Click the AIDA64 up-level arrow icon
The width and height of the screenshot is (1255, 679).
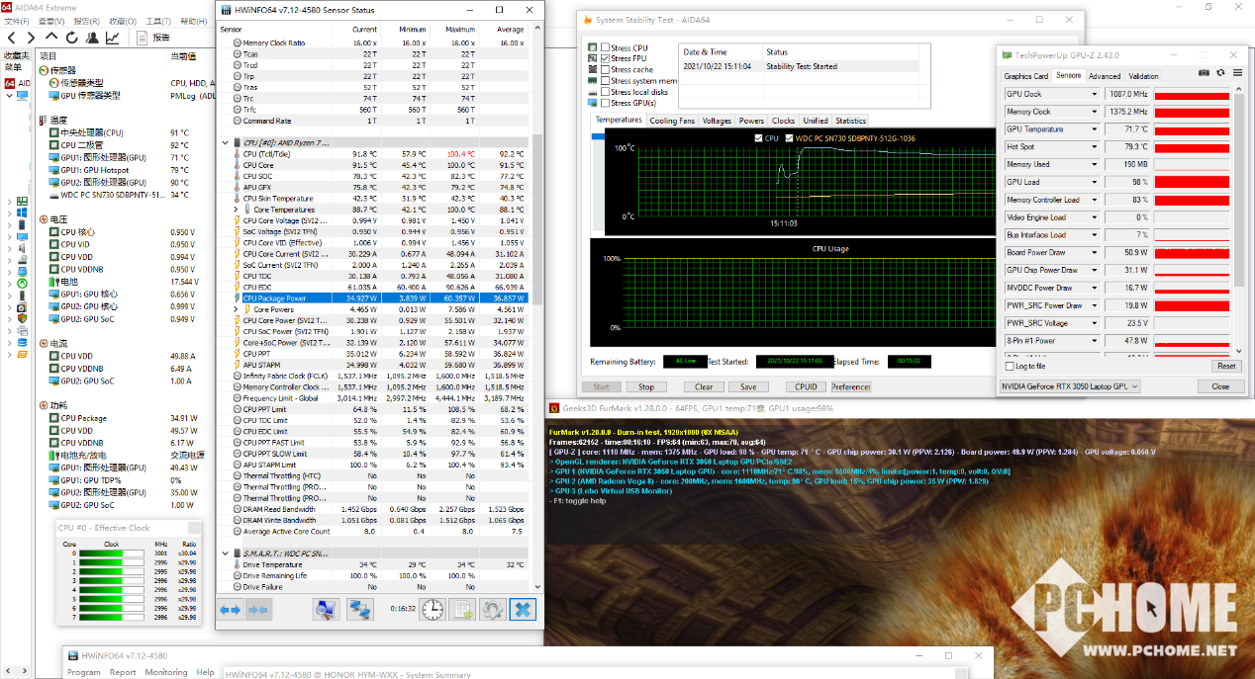[52, 38]
